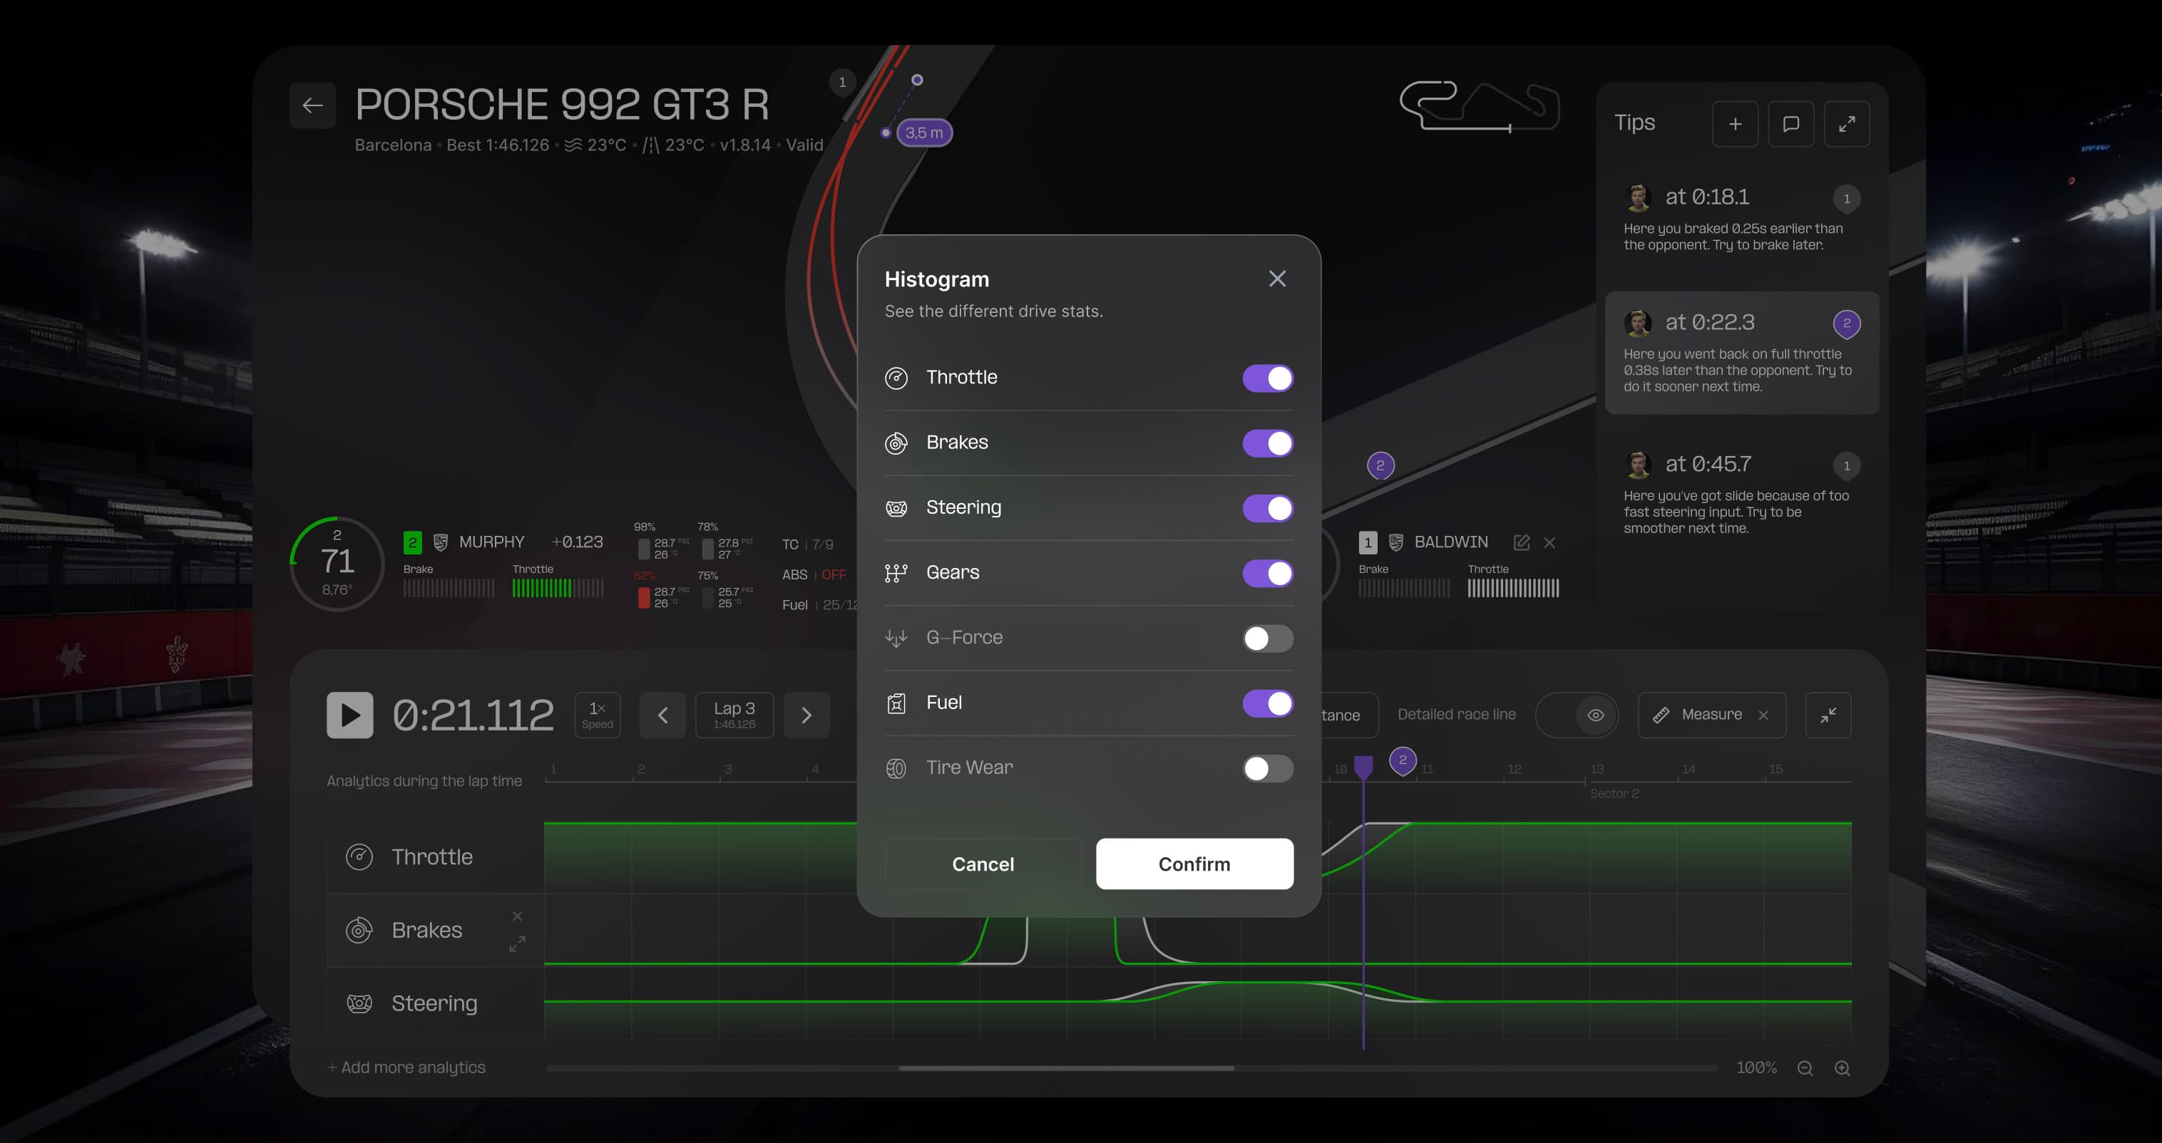2162x1143 pixels.
Task: Select tip marker 2 on the timeline
Action: click(x=1403, y=760)
